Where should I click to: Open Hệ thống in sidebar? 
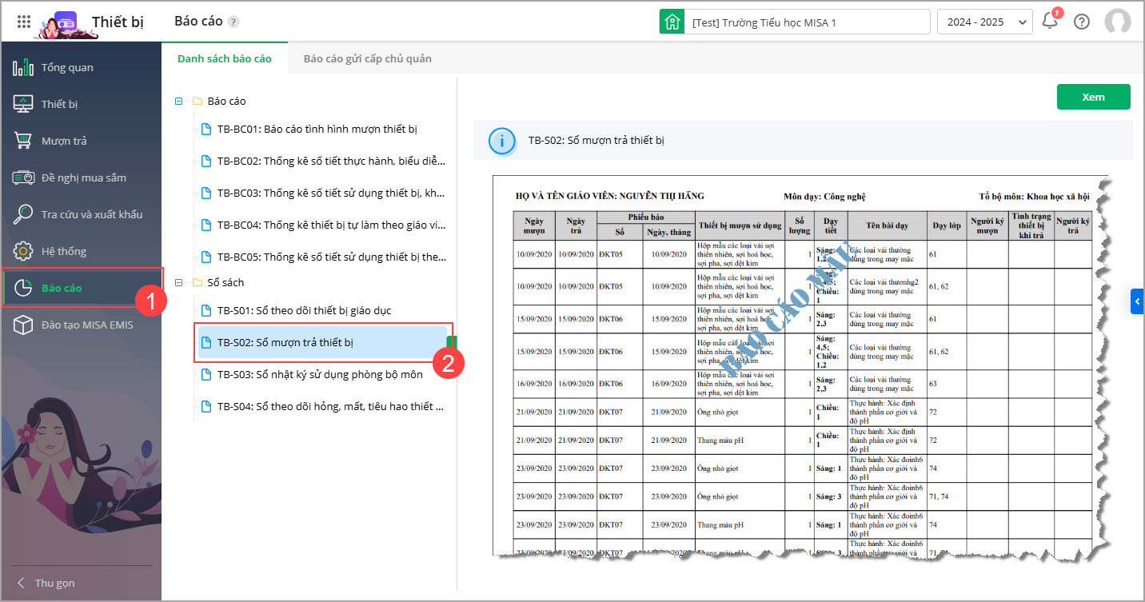pyautogui.click(x=81, y=251)
